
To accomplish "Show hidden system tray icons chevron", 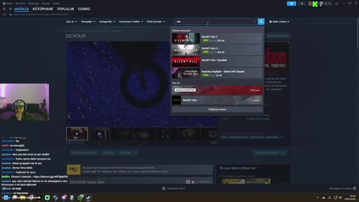I will click(x=317, y=198).
